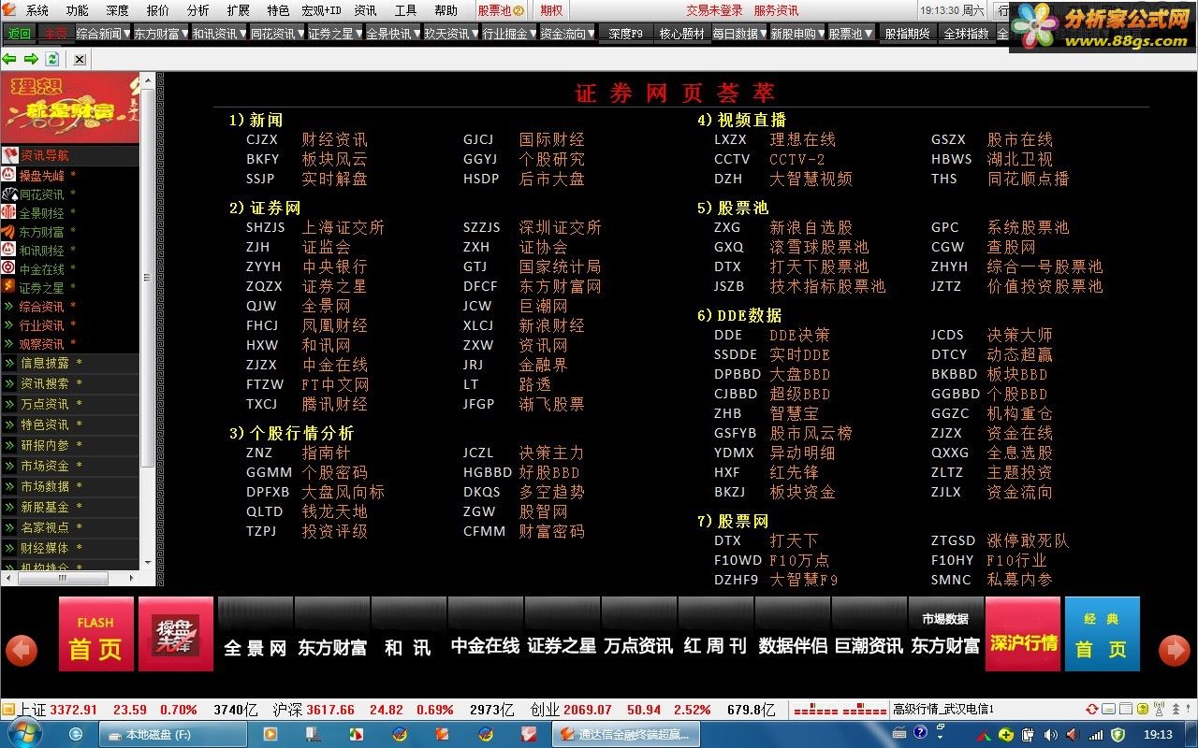Open the 系统 menu
1198x748 pixels.
[37, 10]
